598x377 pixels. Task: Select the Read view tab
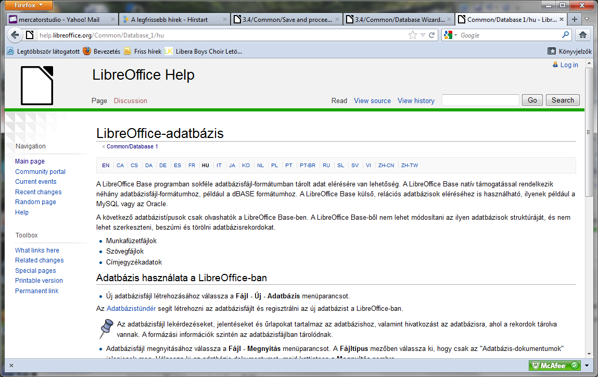[339, 100]
